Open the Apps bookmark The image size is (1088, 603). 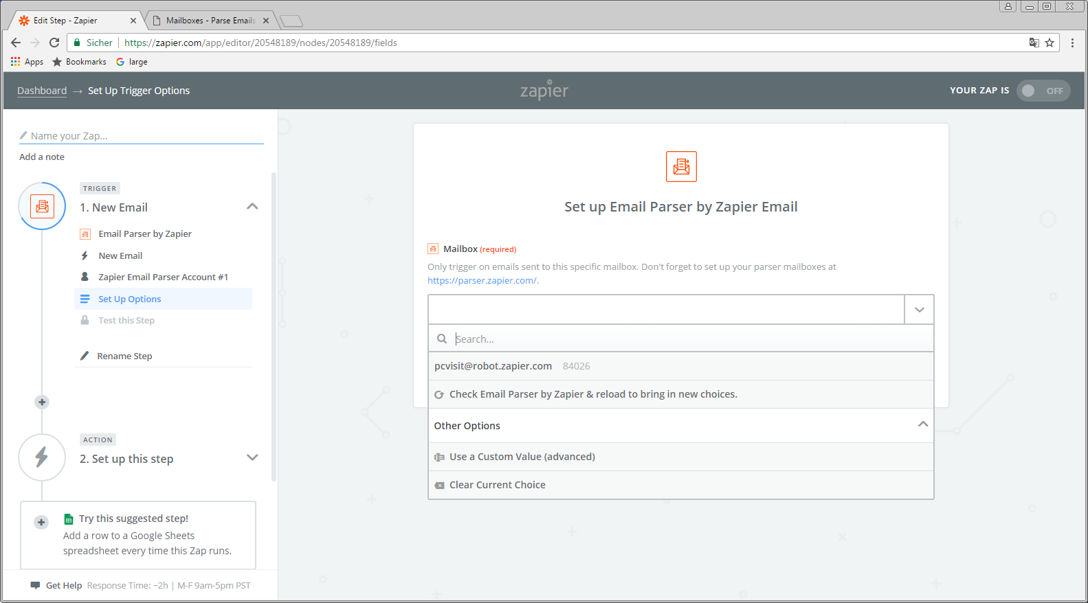[27, 62]
